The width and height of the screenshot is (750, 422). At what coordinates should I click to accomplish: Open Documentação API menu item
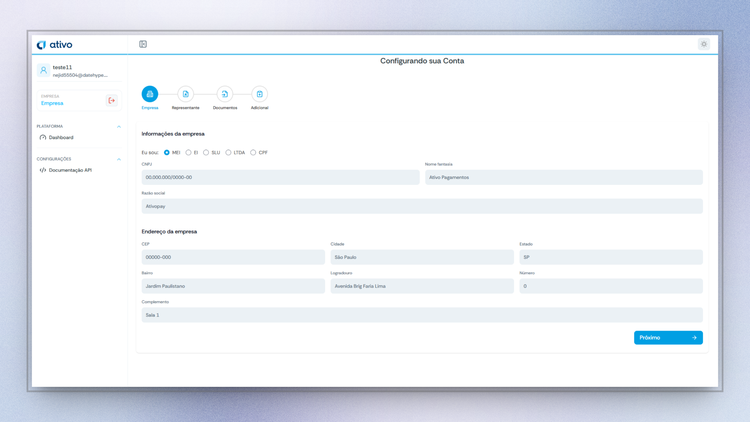70,170
